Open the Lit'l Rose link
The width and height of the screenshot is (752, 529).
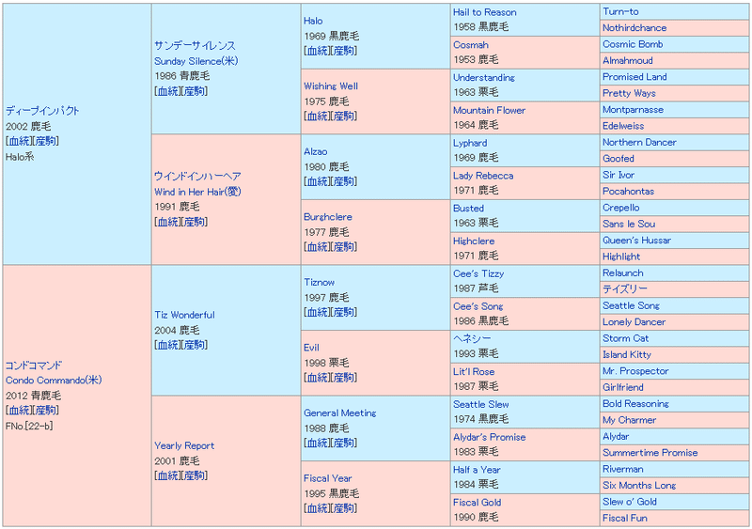pyautogui.click(x=474, y=372)
